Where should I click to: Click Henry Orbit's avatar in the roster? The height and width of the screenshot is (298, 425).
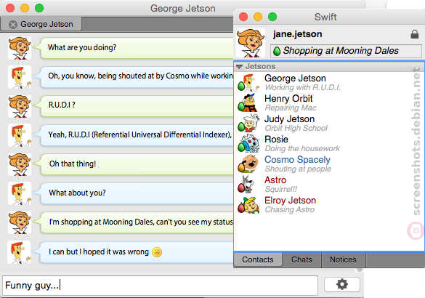(248, 103)
